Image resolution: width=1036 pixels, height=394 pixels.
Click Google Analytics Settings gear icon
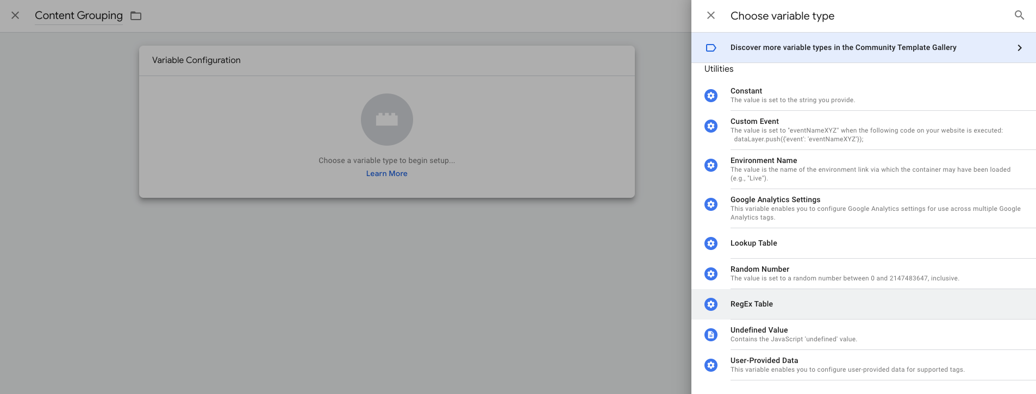pyautogui.click(x=711, y=204)
